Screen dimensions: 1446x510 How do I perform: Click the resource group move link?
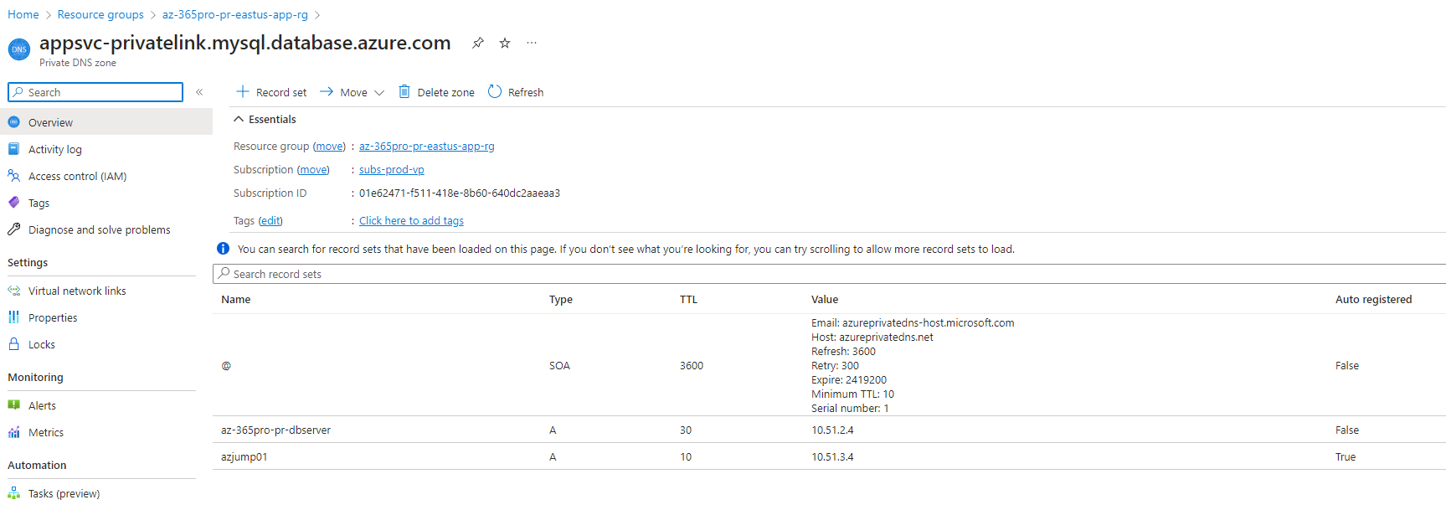point(329,146)
